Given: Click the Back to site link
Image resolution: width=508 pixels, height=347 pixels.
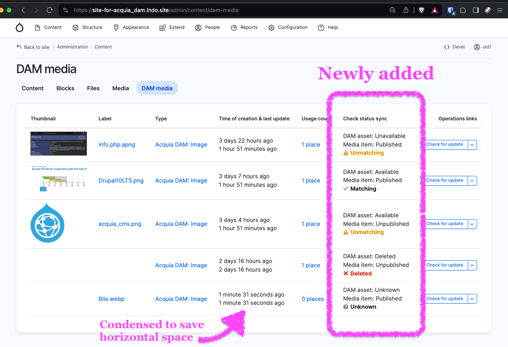Looking at the screenshot, I should coord(33,47).
